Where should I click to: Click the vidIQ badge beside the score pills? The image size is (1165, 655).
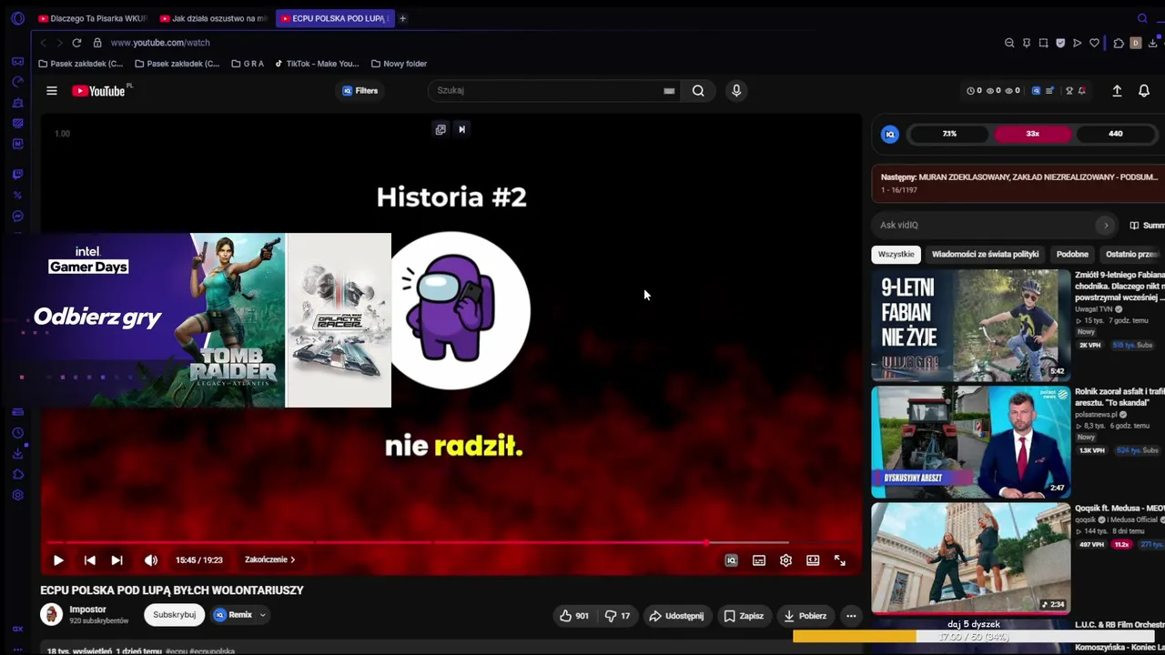point(890,134)
